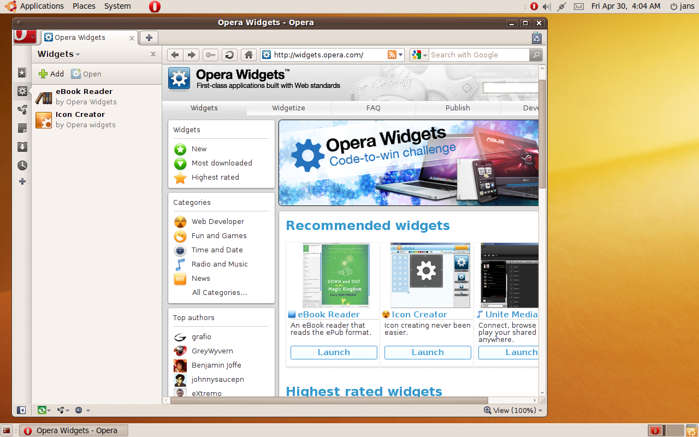Open the All Categories link

(220, 293)
